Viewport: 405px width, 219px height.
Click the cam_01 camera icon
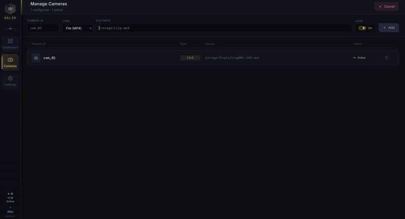coord(36,58)
